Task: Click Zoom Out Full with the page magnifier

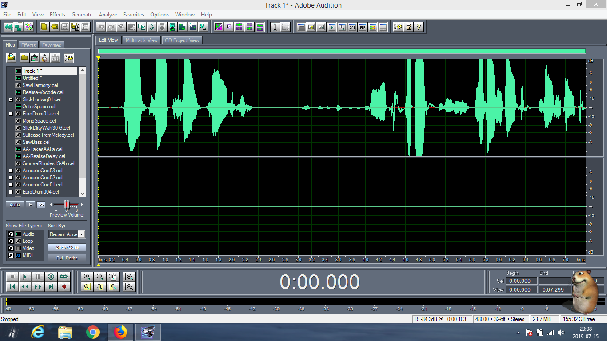Action: 113,277
